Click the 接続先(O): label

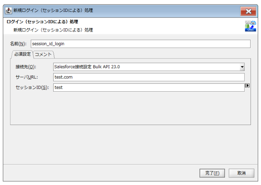[26, 67]
